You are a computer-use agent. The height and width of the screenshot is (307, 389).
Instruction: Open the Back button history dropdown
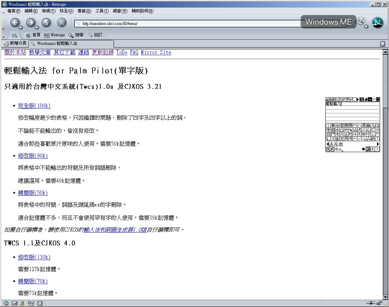coord(21,28)
